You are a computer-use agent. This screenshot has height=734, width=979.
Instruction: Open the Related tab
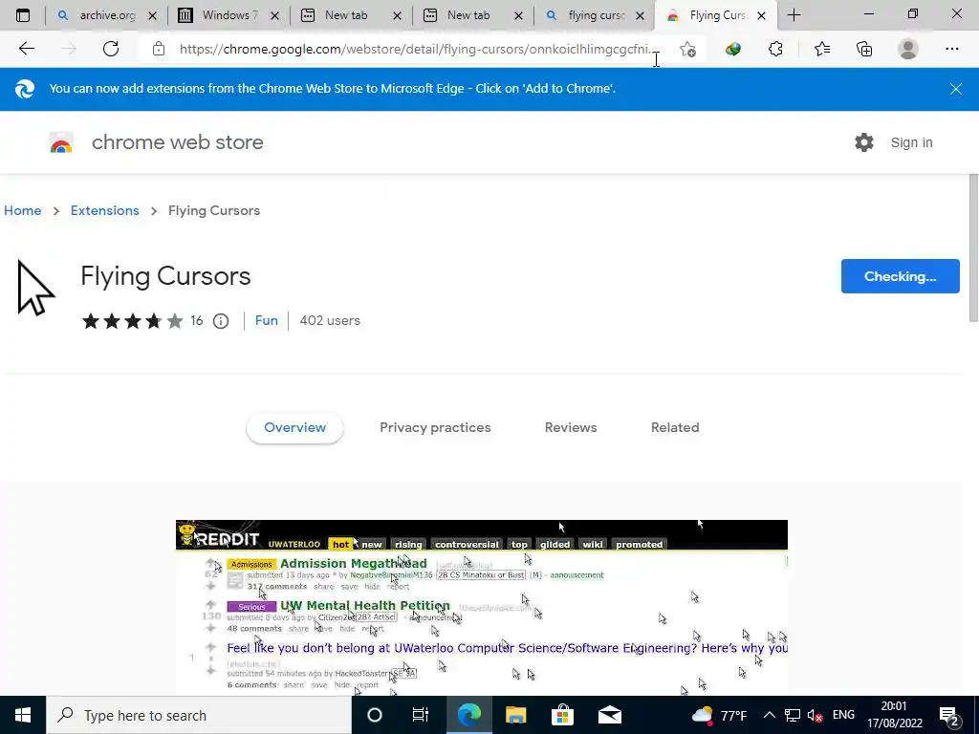(x=675, y=427)
